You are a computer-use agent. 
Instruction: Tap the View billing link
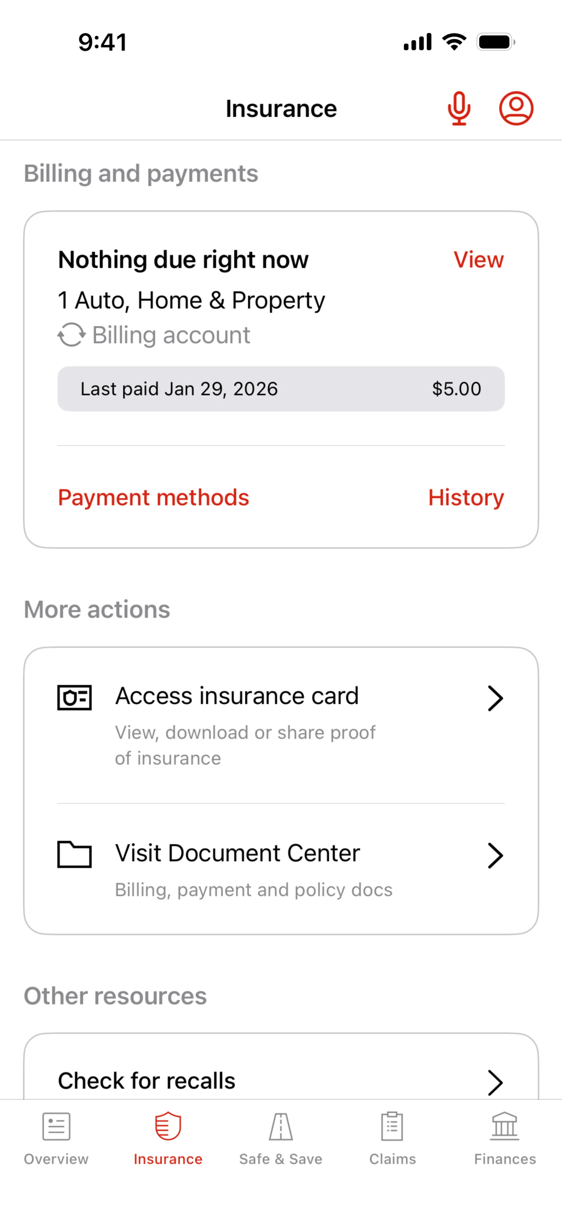[478, 260]
